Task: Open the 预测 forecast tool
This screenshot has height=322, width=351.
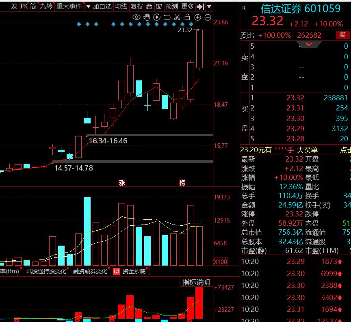Action: [x=172, y=6]
